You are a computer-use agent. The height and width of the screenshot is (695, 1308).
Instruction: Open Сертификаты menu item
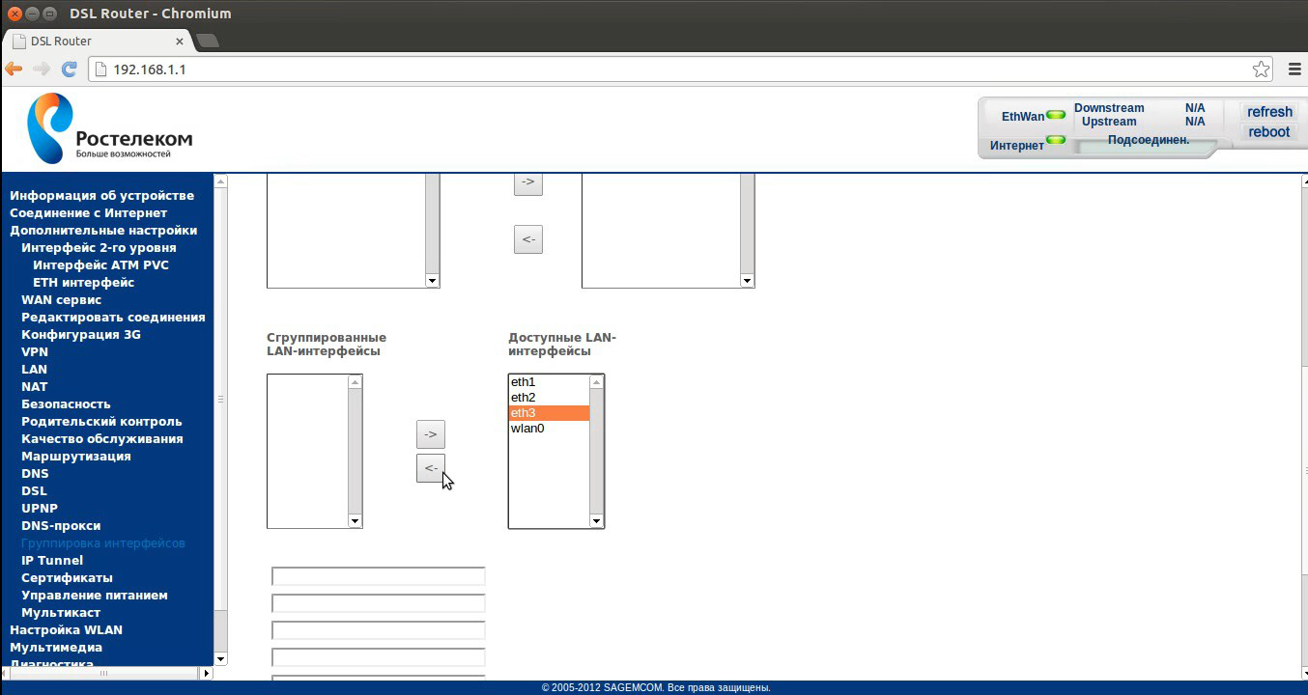(67, 577)
